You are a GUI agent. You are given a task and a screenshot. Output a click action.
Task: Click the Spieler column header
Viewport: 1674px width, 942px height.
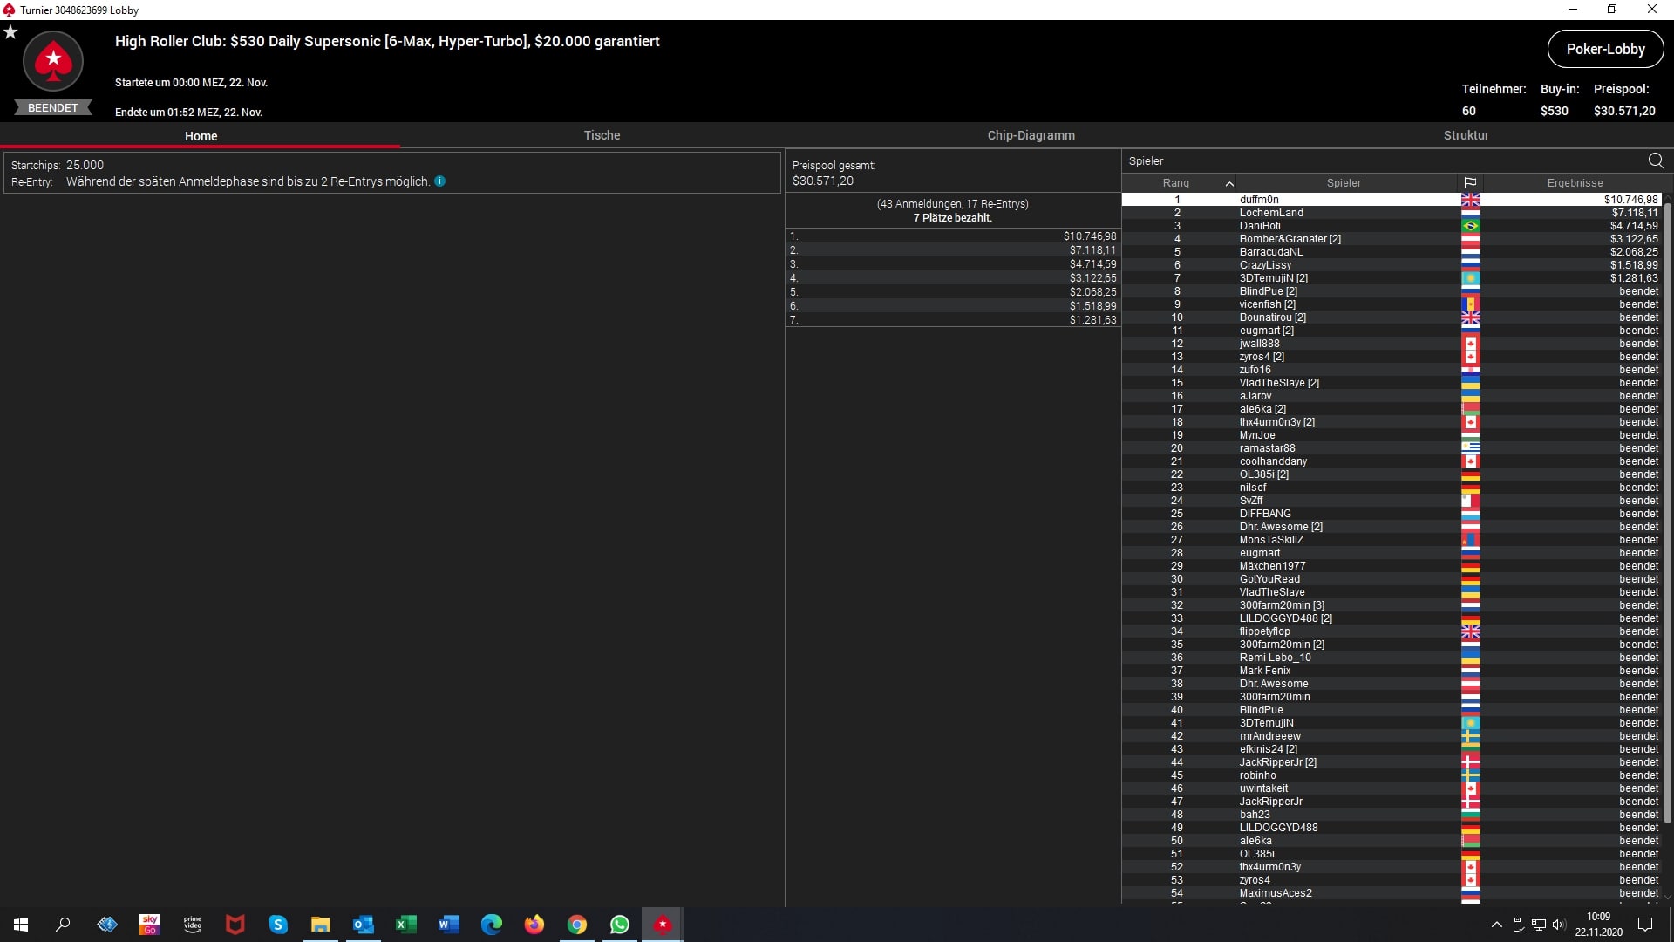1344,183
